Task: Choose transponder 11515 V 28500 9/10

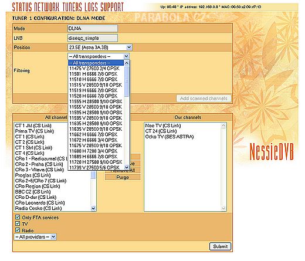Action: click(96, 85)
